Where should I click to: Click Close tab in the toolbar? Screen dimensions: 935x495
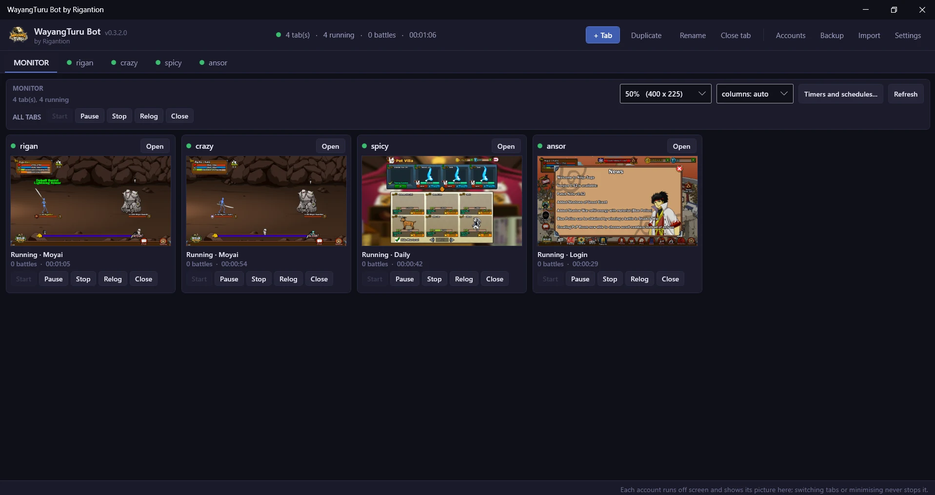[736, 35]
